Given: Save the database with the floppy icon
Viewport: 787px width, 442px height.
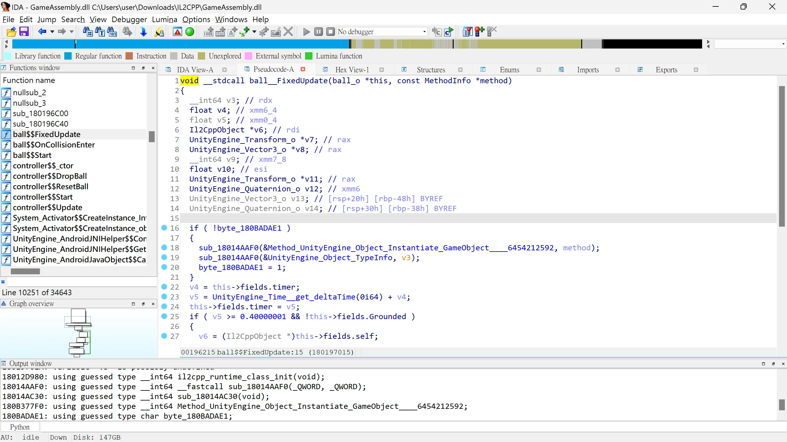Looking at the screenshot, I should [x=24, y=32].
